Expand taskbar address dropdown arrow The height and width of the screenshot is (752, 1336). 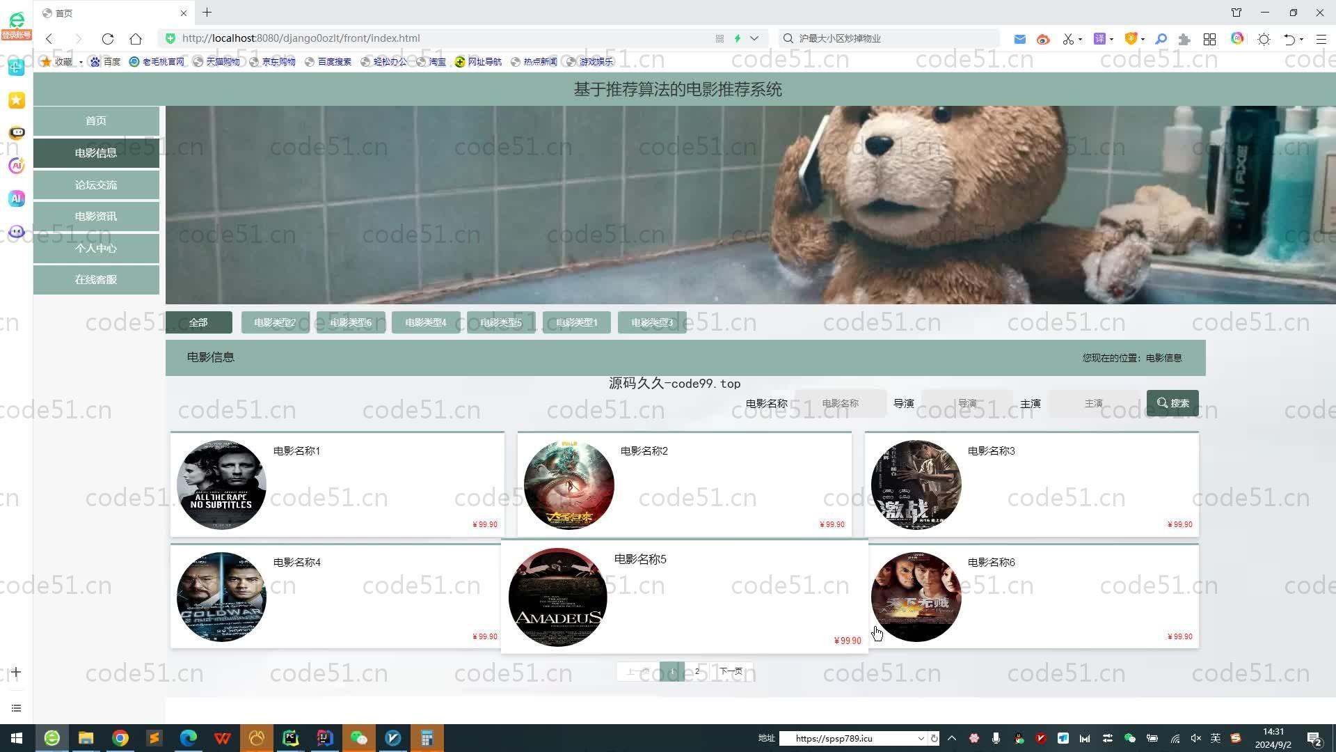coord(921,738)
